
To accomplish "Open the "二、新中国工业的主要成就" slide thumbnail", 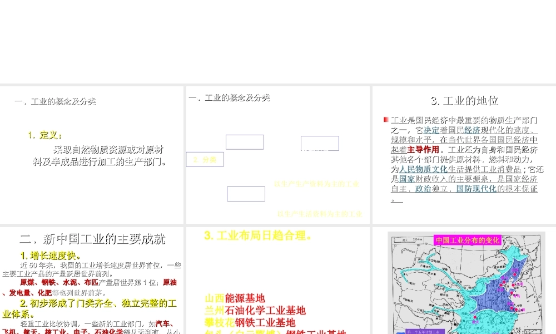I will tap(92, 281).
